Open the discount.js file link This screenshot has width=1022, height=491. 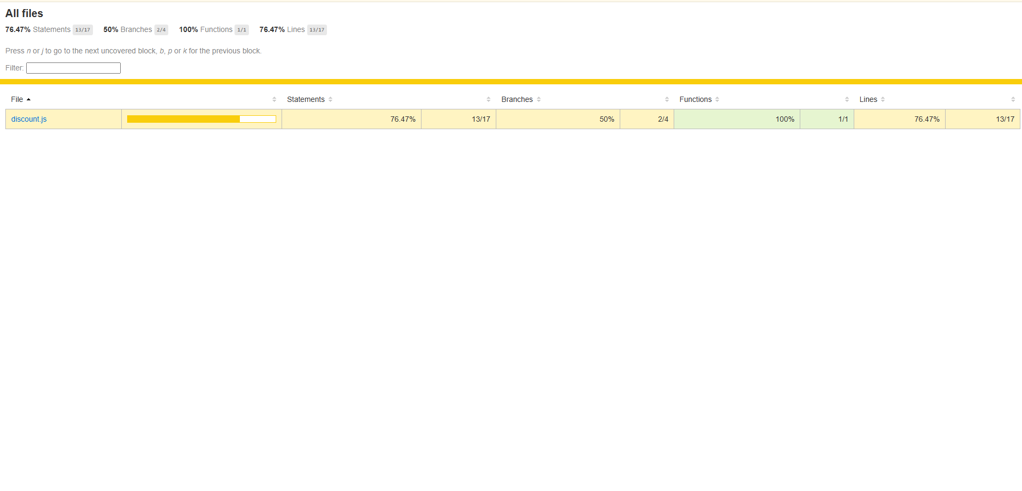tap(29, 119)
